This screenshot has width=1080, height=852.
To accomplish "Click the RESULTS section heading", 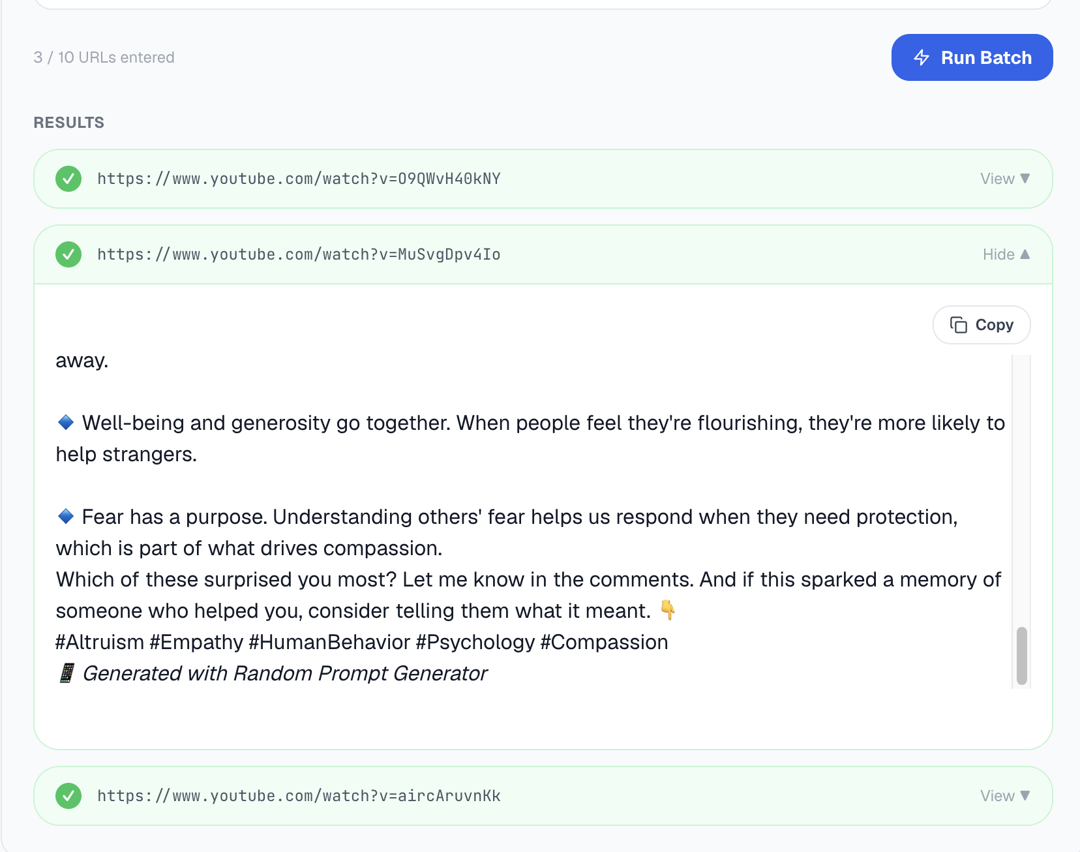I will (69, 123).
